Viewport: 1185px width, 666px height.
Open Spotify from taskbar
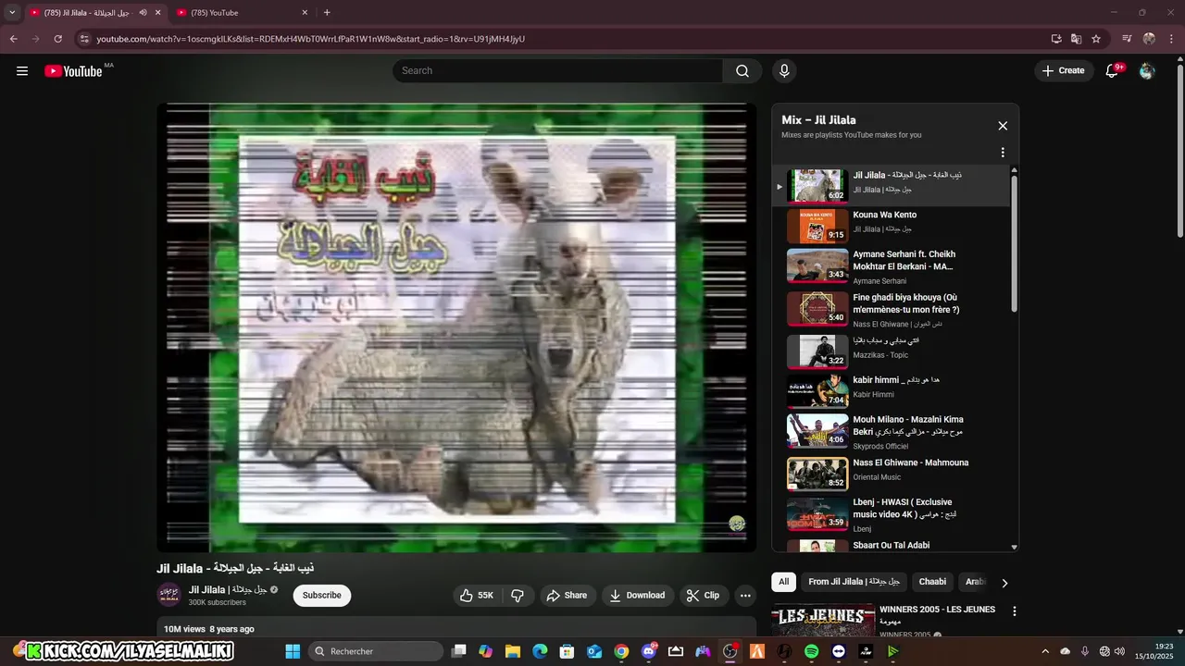811,651
